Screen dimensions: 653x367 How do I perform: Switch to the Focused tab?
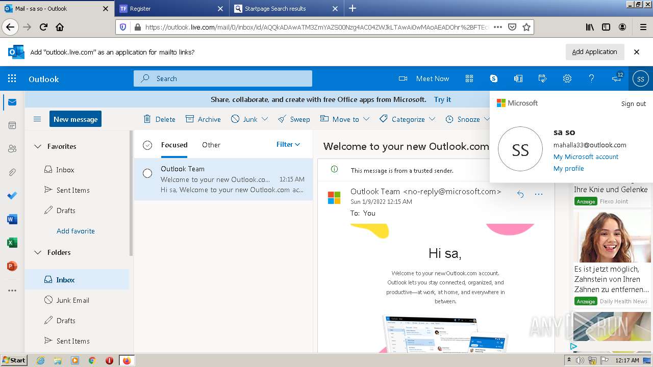(174, 145)
